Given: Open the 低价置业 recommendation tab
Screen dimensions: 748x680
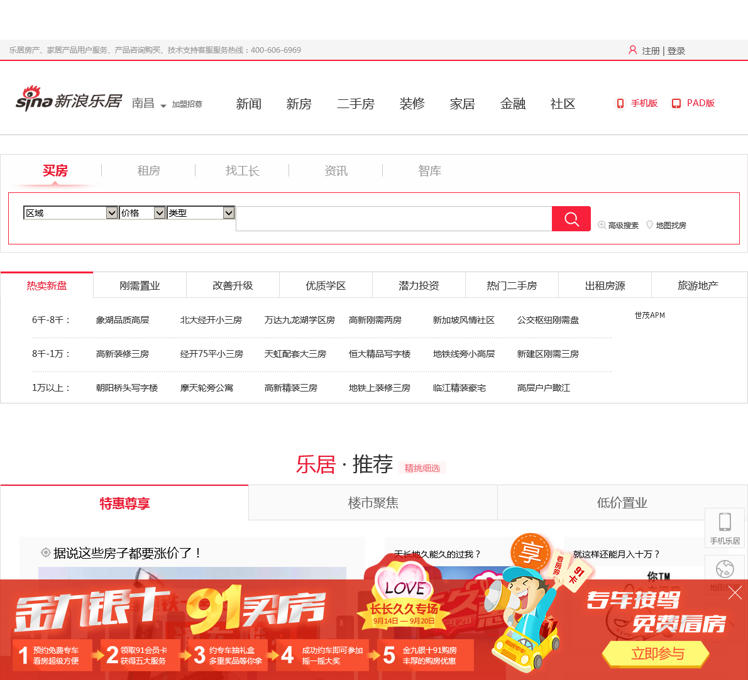Looking at the screenshot, I should click(622, 503).
